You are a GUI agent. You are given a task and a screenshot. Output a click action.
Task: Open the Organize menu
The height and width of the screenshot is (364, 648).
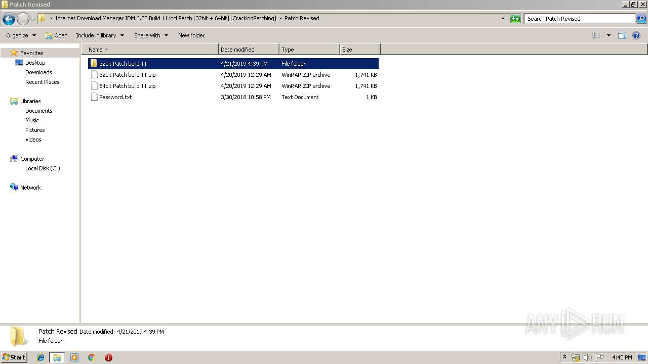pyautogui.click(x=21, y=35)
